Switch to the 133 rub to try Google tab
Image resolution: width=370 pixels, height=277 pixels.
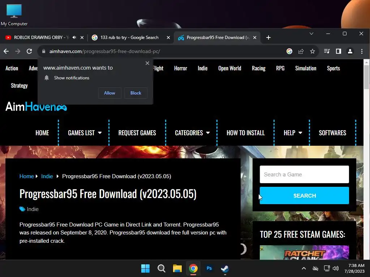click(x=129, y=38)
